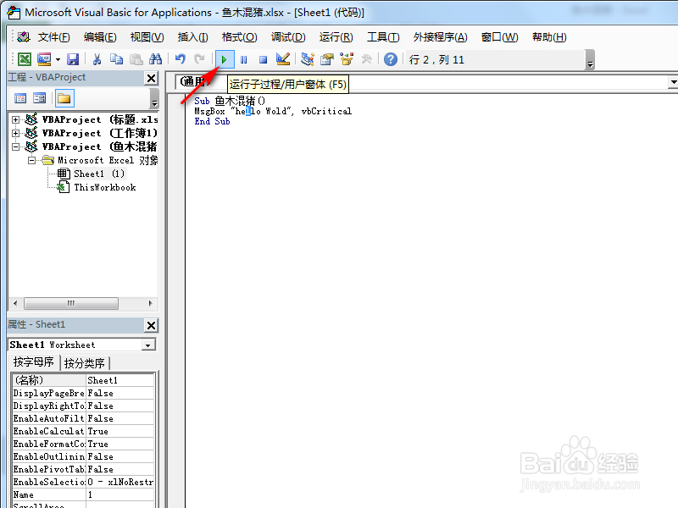Redo the undone edit
This screenshot has height=508, width=678.
click(x=199, y=59)
